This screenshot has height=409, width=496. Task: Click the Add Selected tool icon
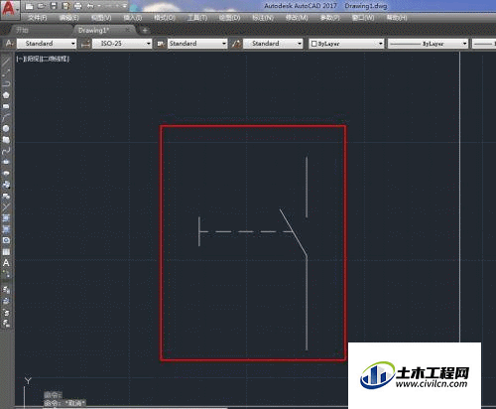[x=6, y=274]
